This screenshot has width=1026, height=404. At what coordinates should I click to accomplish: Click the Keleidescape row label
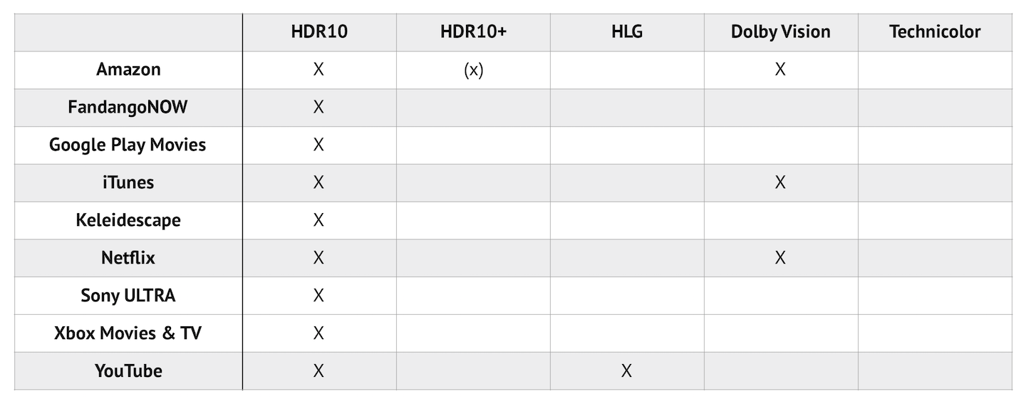pyautogui.click(x=128, y=220)
